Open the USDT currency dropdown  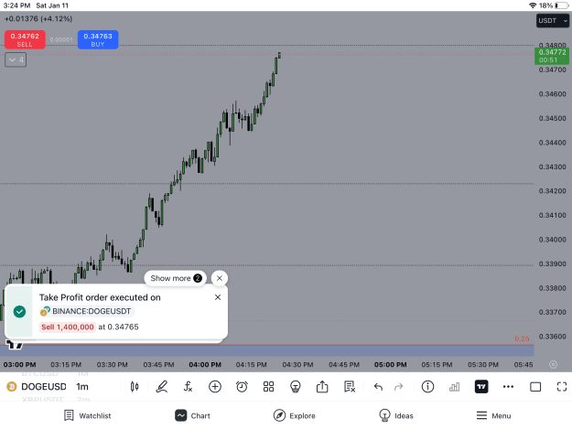coord(553,21)
